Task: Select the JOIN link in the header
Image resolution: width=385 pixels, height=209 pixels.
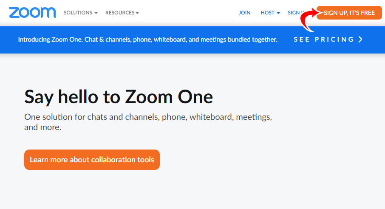Action: [x=244, y=12]
